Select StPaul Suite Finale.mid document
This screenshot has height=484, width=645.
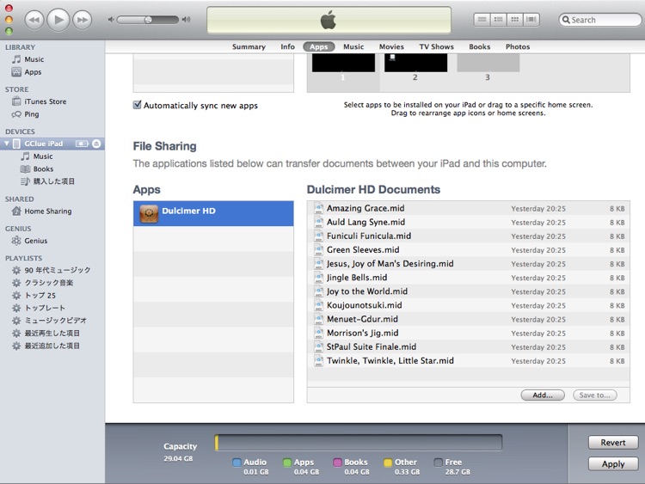[x=468, y=346]
